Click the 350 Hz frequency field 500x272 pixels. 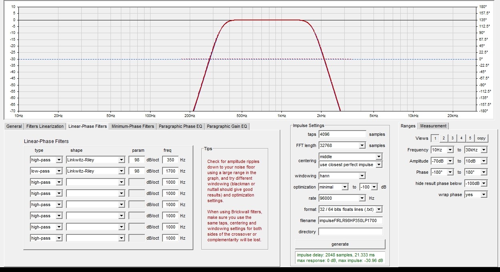click(x=170, y=160)
